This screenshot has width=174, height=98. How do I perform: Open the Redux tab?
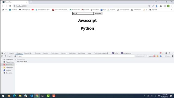89,53
